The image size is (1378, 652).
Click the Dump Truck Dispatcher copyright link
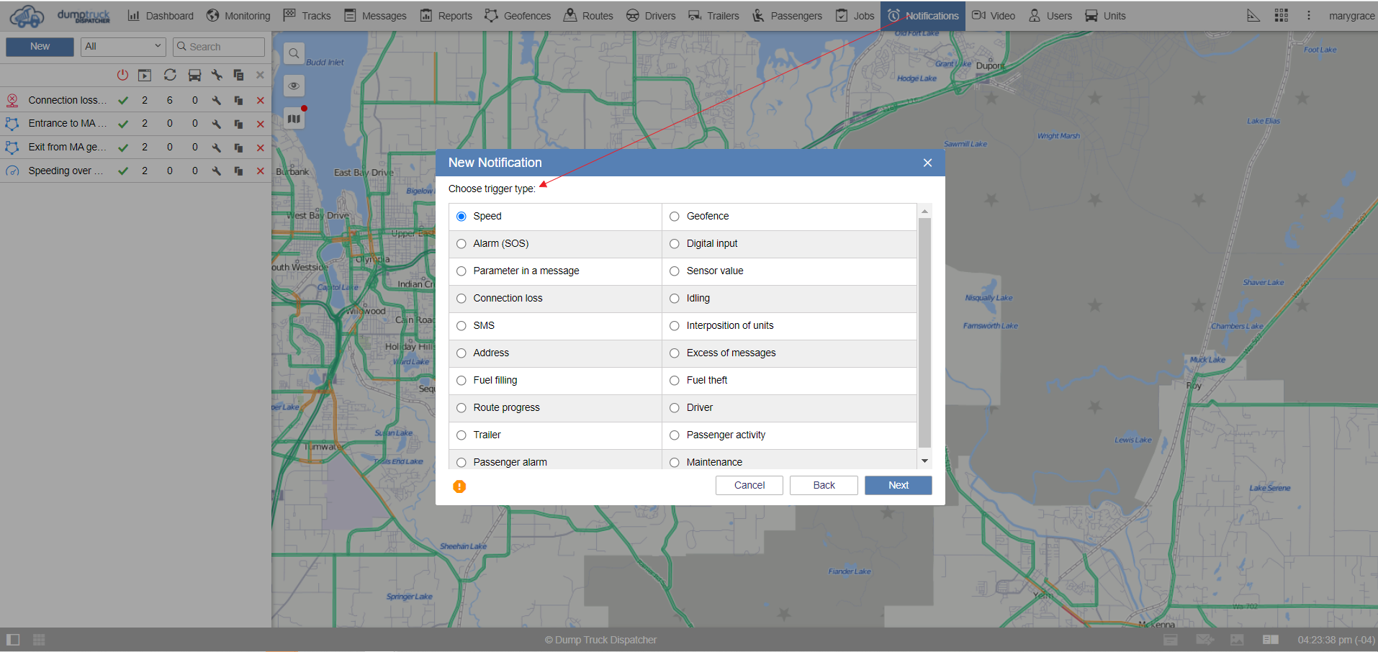click(600, 640)
